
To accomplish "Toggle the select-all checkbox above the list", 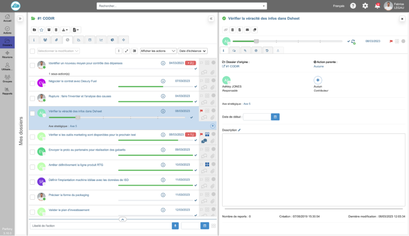I will 32,51.
